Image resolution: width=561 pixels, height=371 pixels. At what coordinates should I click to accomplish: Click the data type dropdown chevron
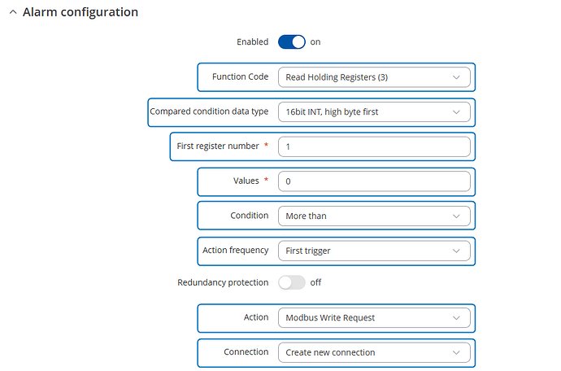coord(456,112)
